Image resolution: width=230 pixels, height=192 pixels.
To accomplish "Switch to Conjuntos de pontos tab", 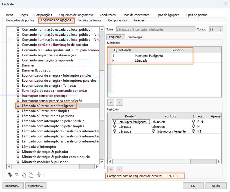I will (20, 20).
